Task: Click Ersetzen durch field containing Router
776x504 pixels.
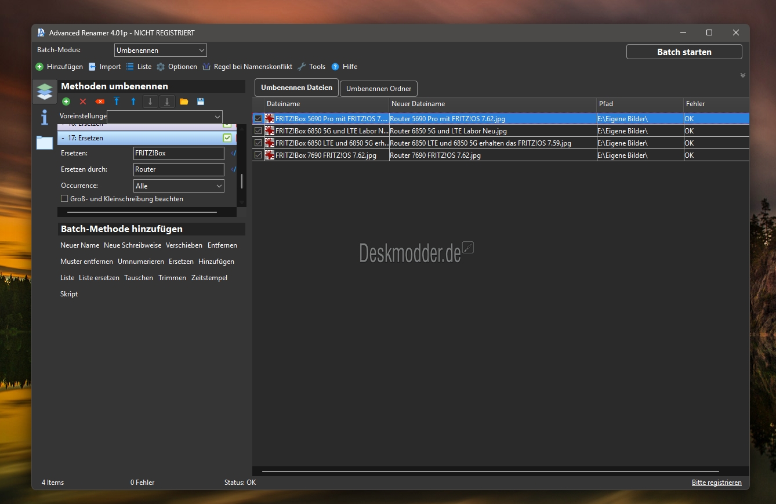Action: click(179, 169)
